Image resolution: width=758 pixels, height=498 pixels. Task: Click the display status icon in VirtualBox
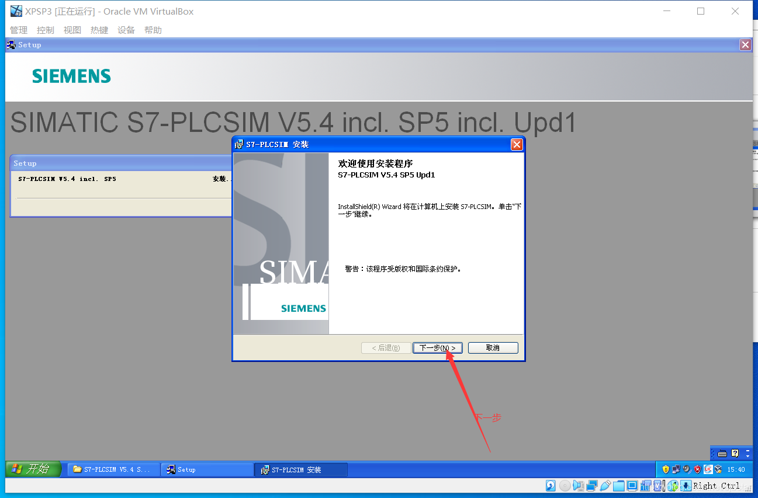(x=632, y=485)
